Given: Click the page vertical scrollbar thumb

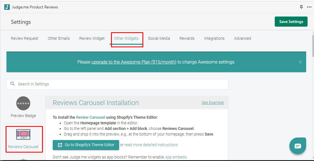Looking at the screenshot, I should coord(313,46).
